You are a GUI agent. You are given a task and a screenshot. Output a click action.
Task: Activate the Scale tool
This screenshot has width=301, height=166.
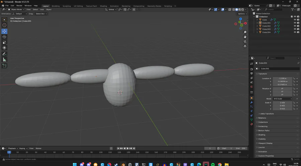click(4, 42)
